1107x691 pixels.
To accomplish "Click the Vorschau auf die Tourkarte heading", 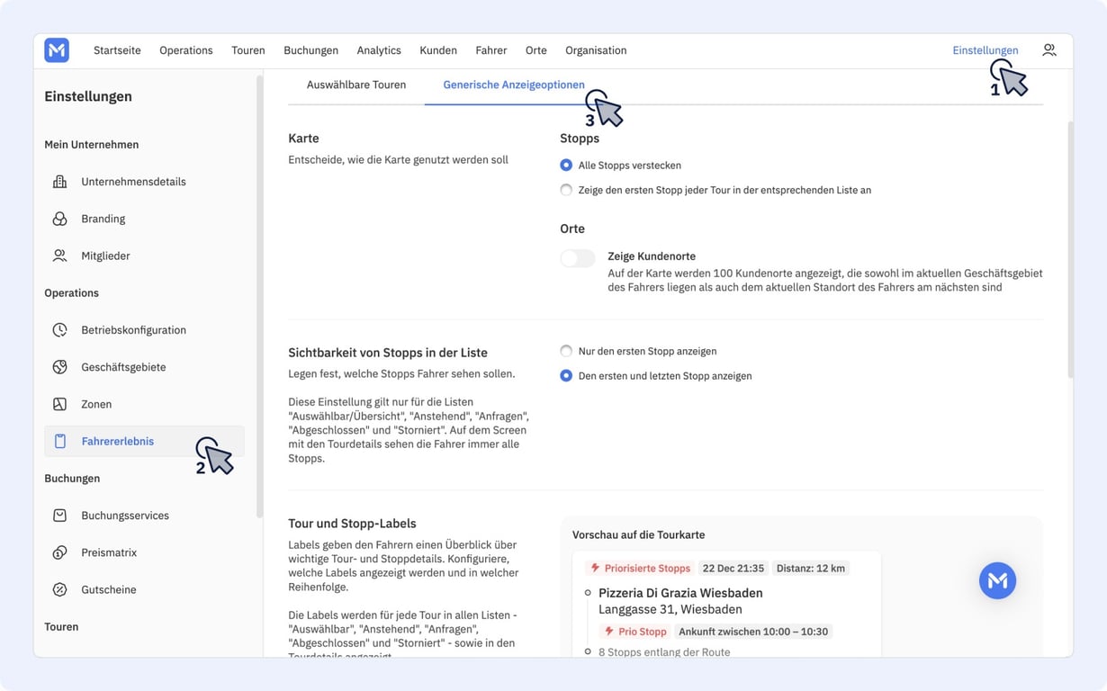I will [638, 534].
